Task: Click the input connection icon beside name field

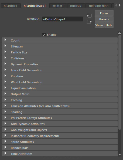Action: tap(89, 16)
